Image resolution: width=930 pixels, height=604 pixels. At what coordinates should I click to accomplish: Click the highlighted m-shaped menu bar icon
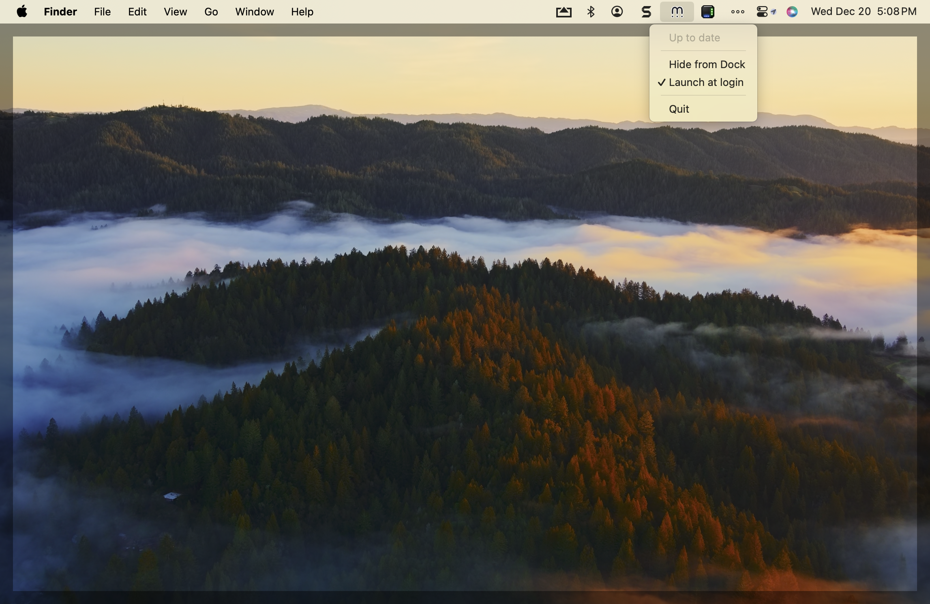[x=677, y=12]
